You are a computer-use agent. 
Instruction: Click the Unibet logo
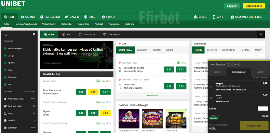[x=13, y=5]
